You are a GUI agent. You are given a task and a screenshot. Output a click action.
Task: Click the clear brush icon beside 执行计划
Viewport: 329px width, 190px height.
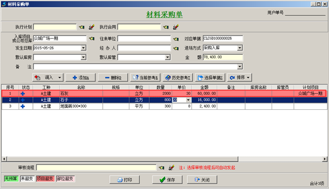pos(91,27)
